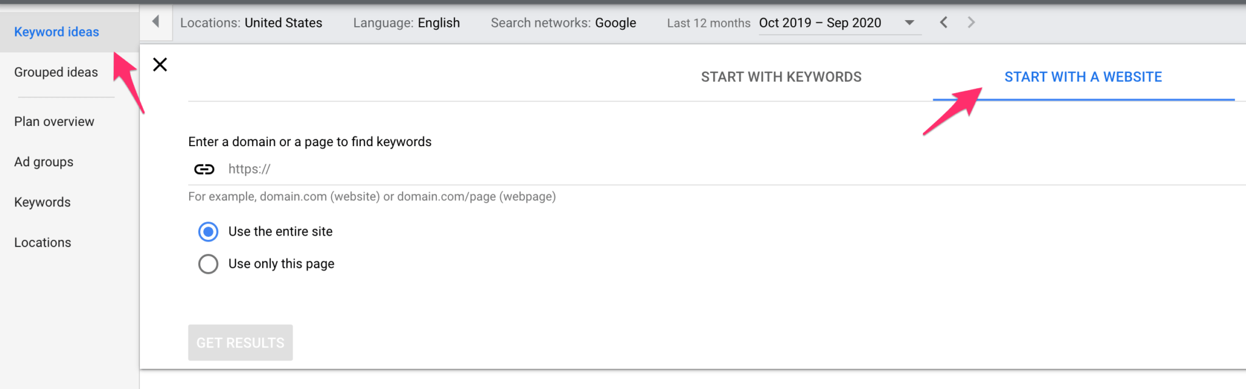
Task: Go to Keyword ideas in the sidebar
Action: point(56,32)
